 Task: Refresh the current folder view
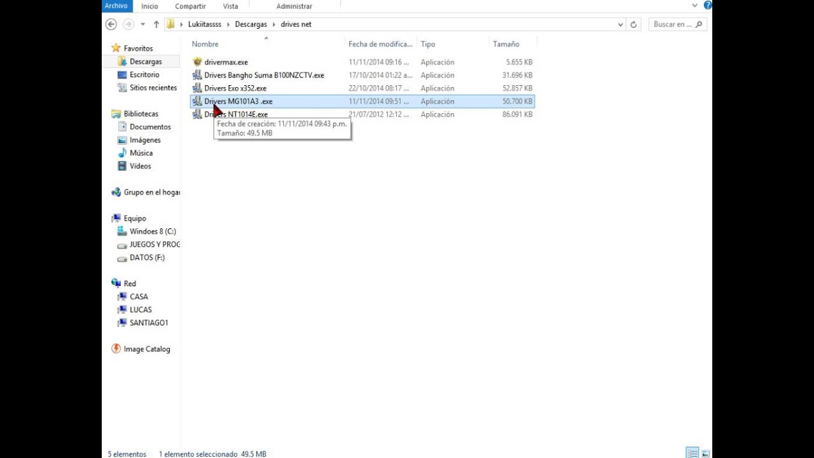pos(633,24)
